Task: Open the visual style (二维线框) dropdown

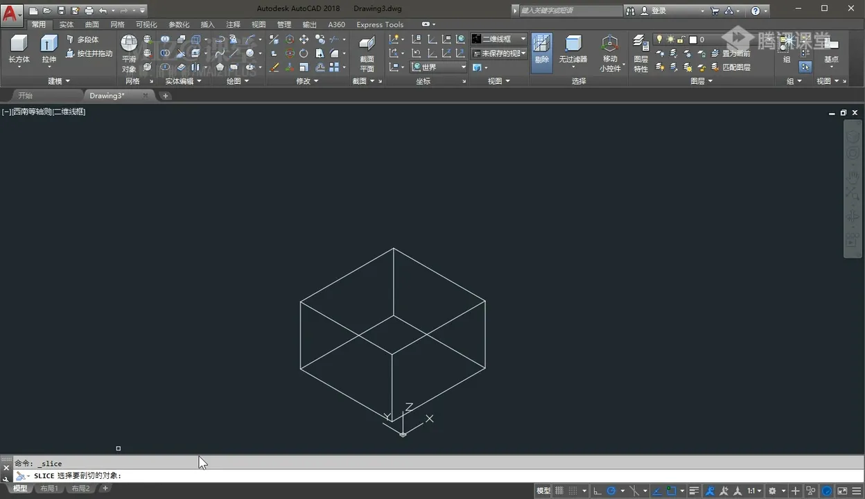Action: click(499, 40)
